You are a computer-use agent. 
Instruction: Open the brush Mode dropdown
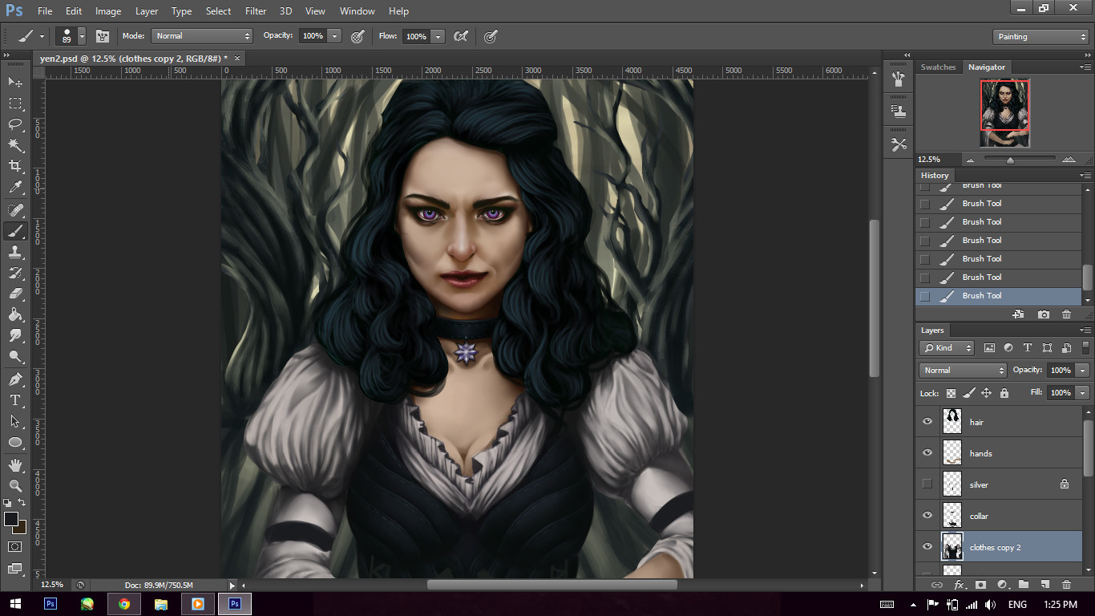coord(202,36)
